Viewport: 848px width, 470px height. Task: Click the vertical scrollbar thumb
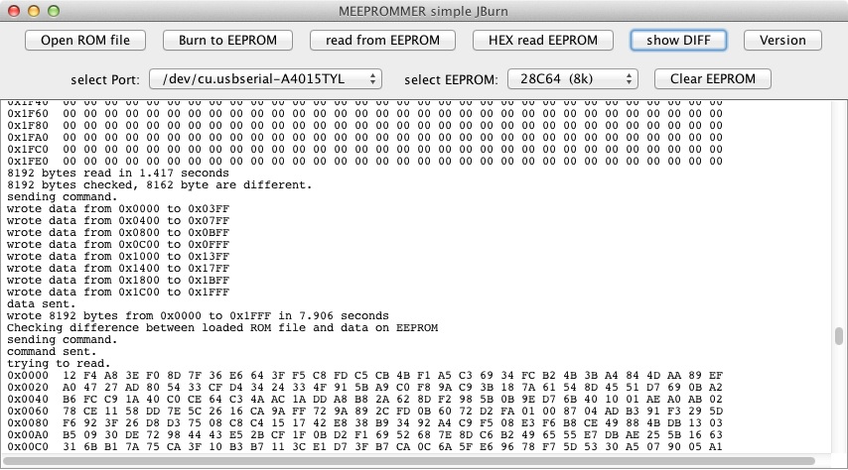pos(840,336)
